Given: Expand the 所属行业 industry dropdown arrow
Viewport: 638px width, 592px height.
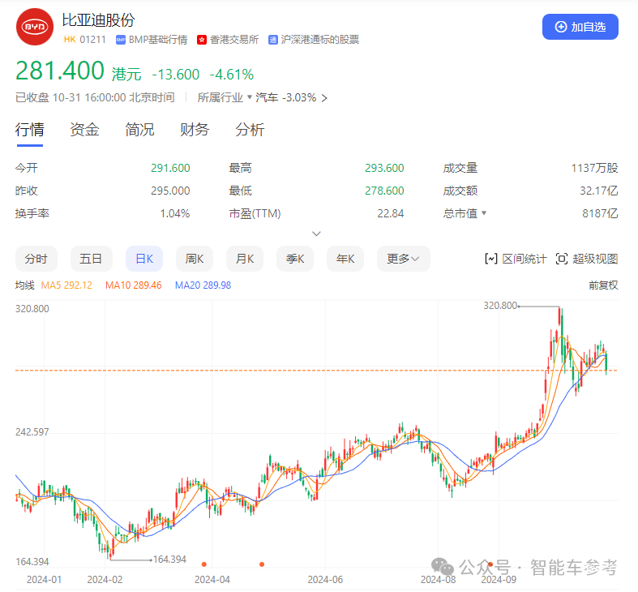Looking at the screenshot, I should (250, 97).
